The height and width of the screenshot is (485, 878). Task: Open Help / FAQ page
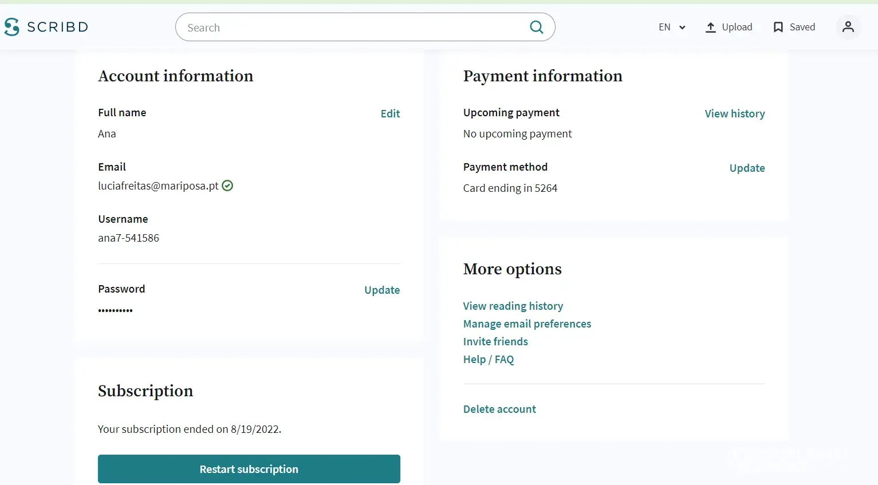pos(489,360)
